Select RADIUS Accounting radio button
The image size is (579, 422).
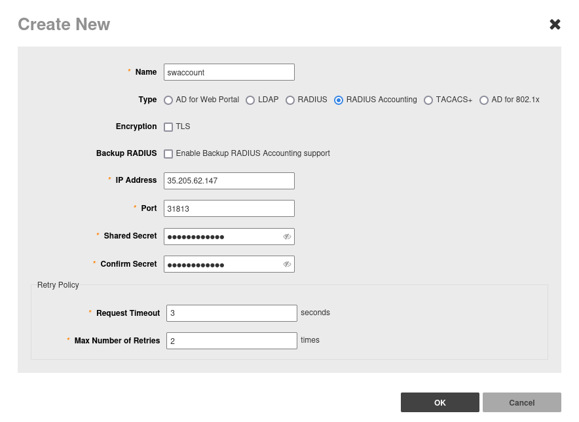click(339, 100)
